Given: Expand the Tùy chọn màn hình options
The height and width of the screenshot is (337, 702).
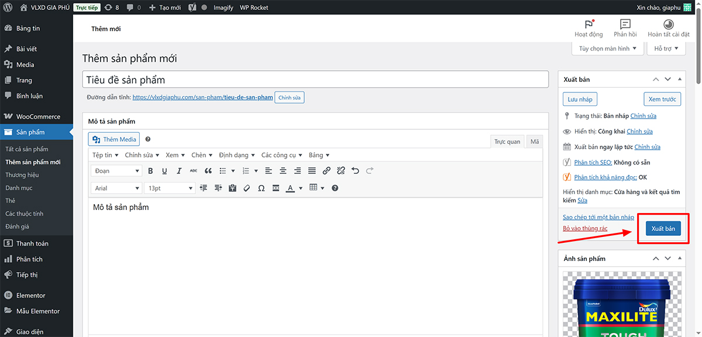Looking at the screenshot, I should coord(607,49).
